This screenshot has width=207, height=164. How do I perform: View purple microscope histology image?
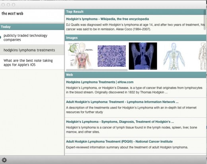(x=111, y=56)
